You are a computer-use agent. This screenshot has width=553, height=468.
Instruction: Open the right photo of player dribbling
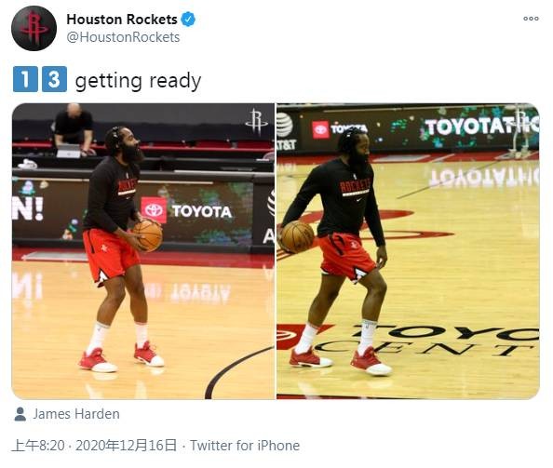(x=408, y=251)
